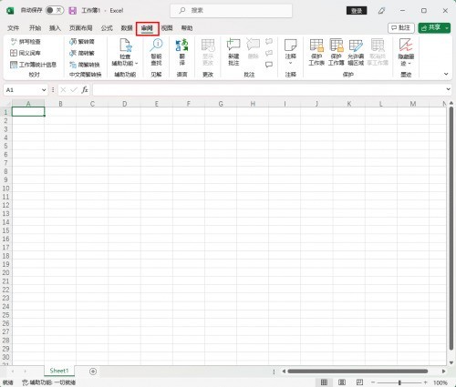Expand the Notes (注释) dropdown
This screenshot has height=387, width=456.
[x=290, y=52]
